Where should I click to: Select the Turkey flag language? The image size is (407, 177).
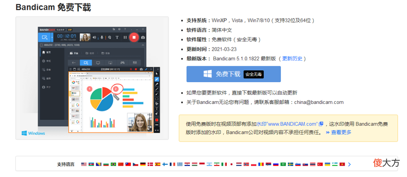coord(320,164)
